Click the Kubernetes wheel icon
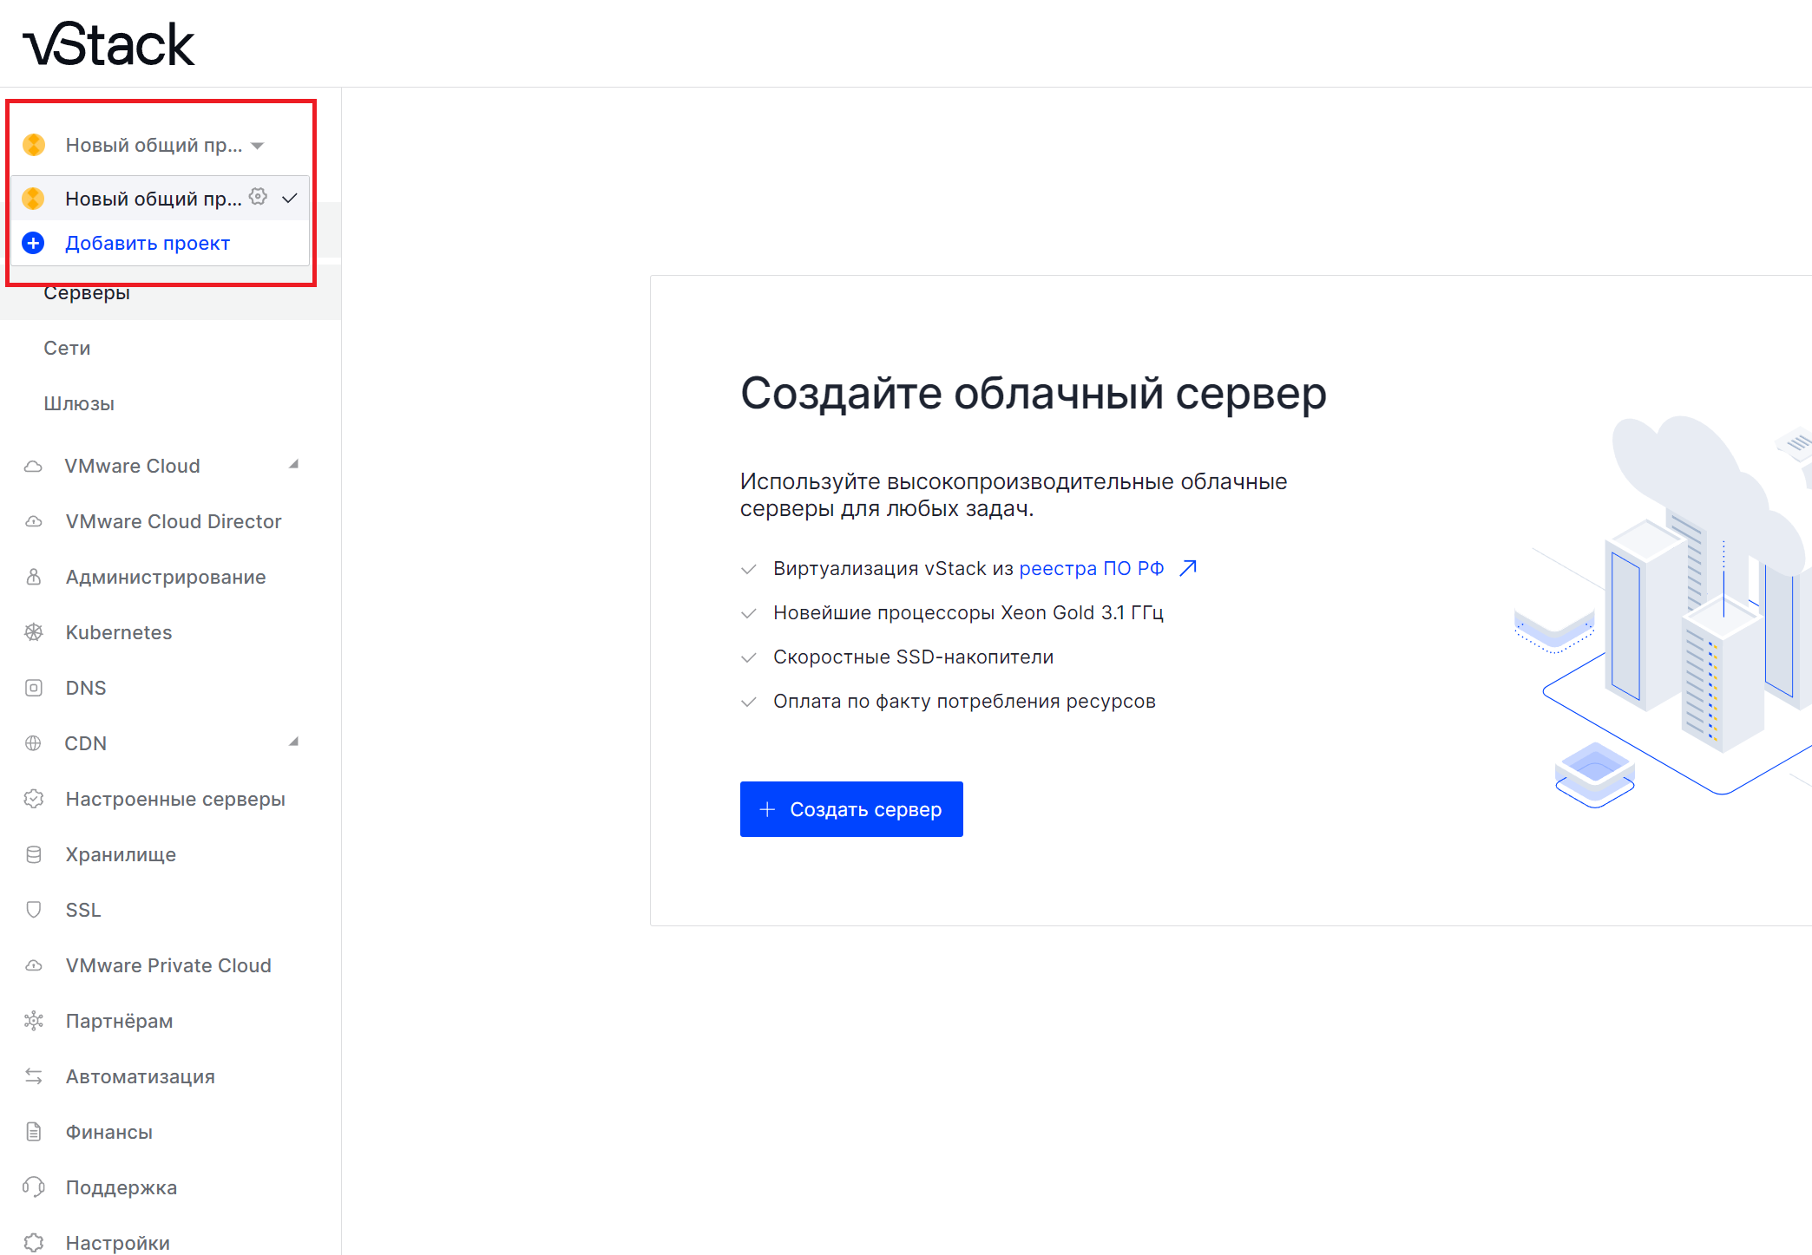Viewport: 1812px width, 1255px height. pyautogui.click(x=33, y=632)
